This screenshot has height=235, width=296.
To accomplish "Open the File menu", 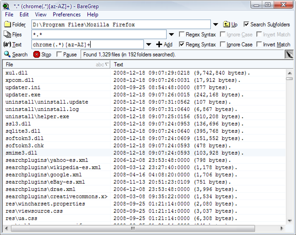I will tap(9, 14).
